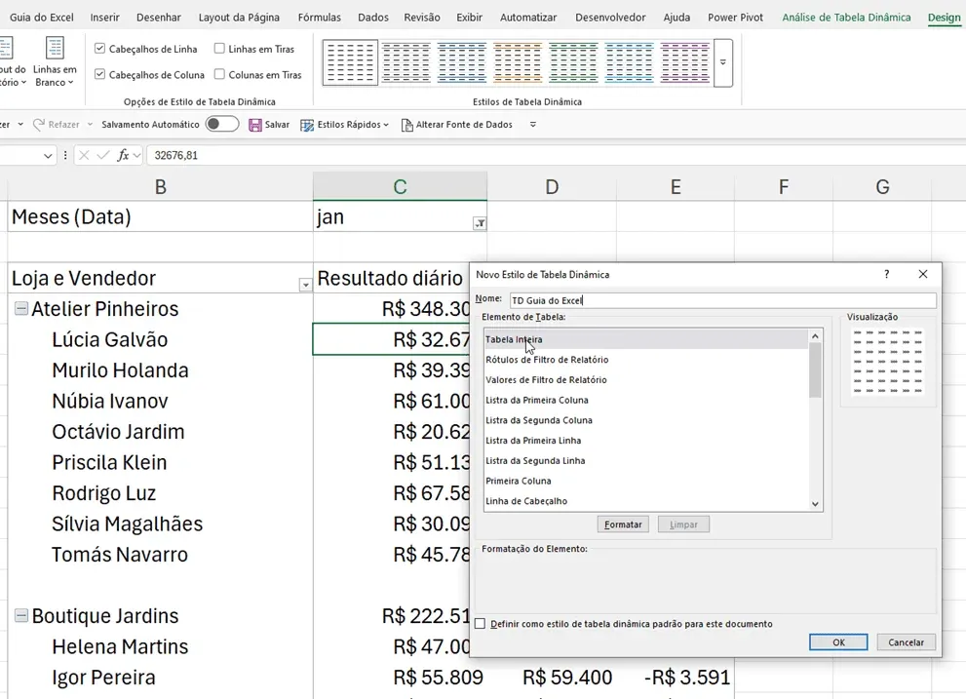The height and width of the screenshot is (699, 966).
Task: Click the Cancelar button
Action: pyautogui.click(x=907, y=642)
